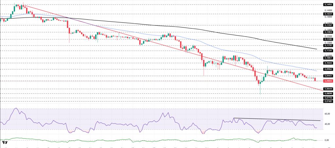Select the 0,11391 price level label
The image size is (335, 148).
click(328, 51)
